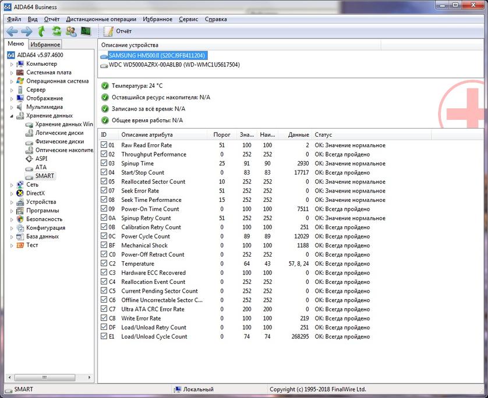Click the Сеть network icon

tap(20, 184)
